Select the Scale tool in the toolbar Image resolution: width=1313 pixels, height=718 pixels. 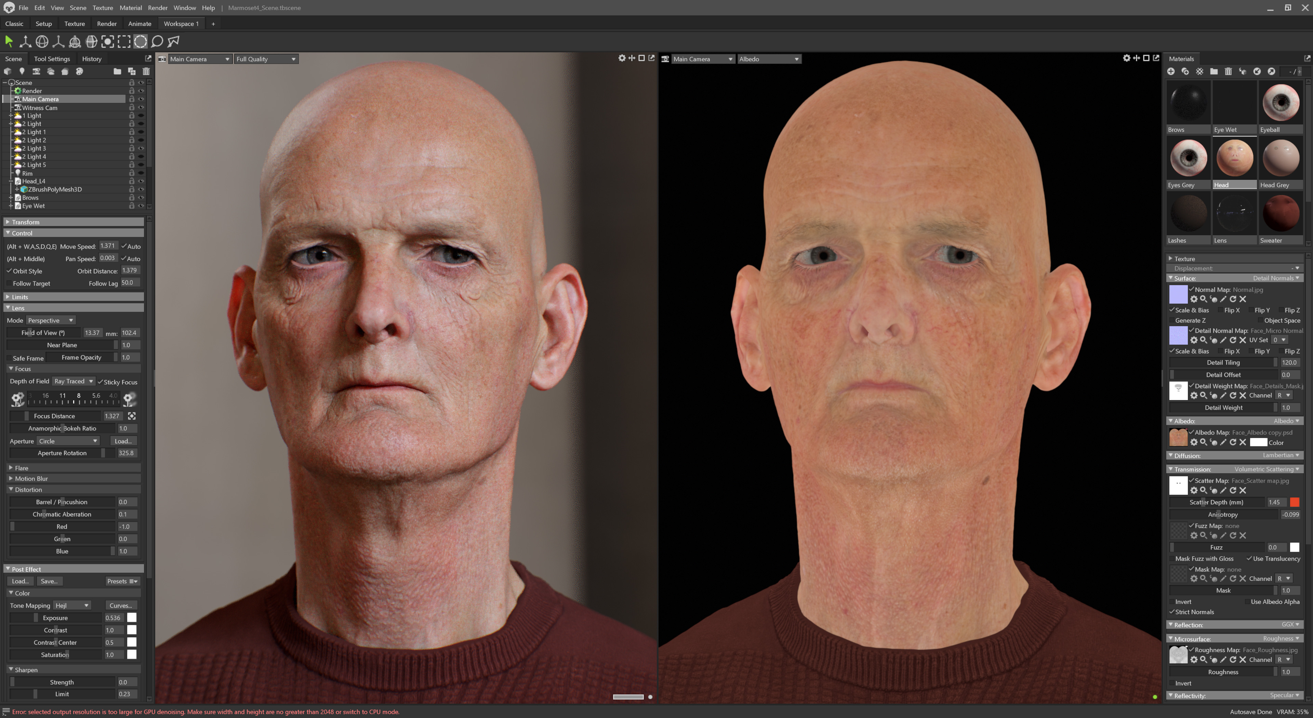point(58,42)
